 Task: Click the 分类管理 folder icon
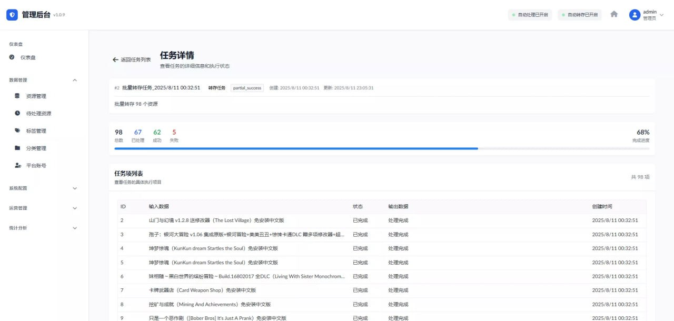click(17, 148)
